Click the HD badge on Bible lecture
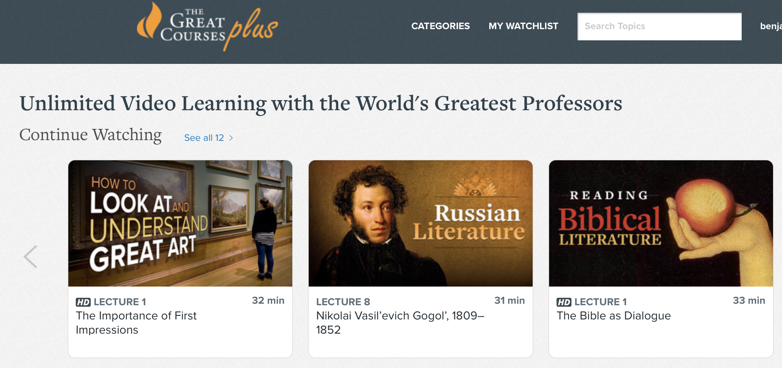Image resolution: width=782 pixels, height=368 pixels. [x=564, y=302]
